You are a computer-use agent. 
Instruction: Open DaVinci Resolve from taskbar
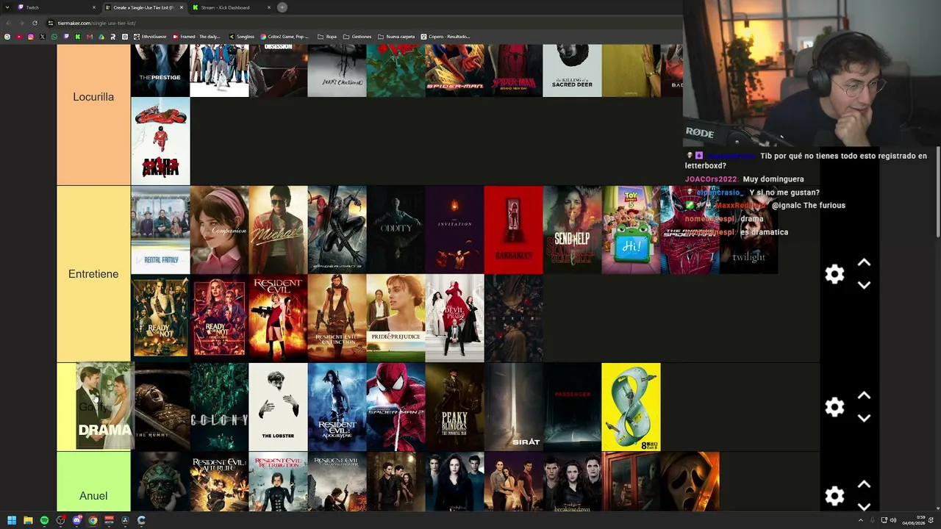click(125, 520)
